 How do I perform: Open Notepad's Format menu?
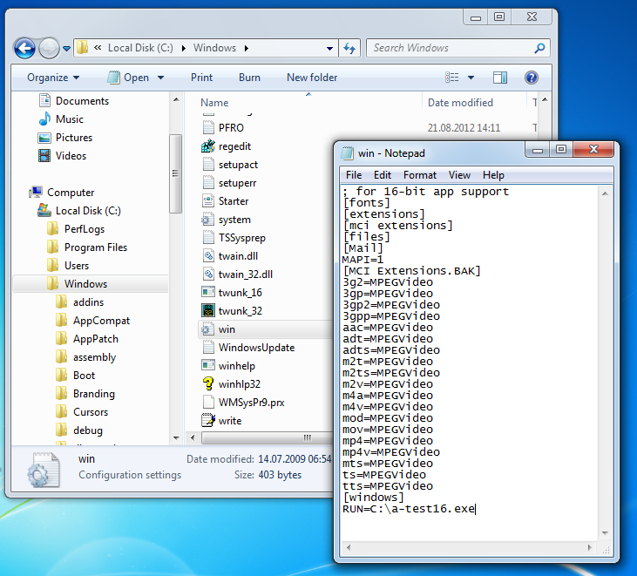[x=420, y=175]
